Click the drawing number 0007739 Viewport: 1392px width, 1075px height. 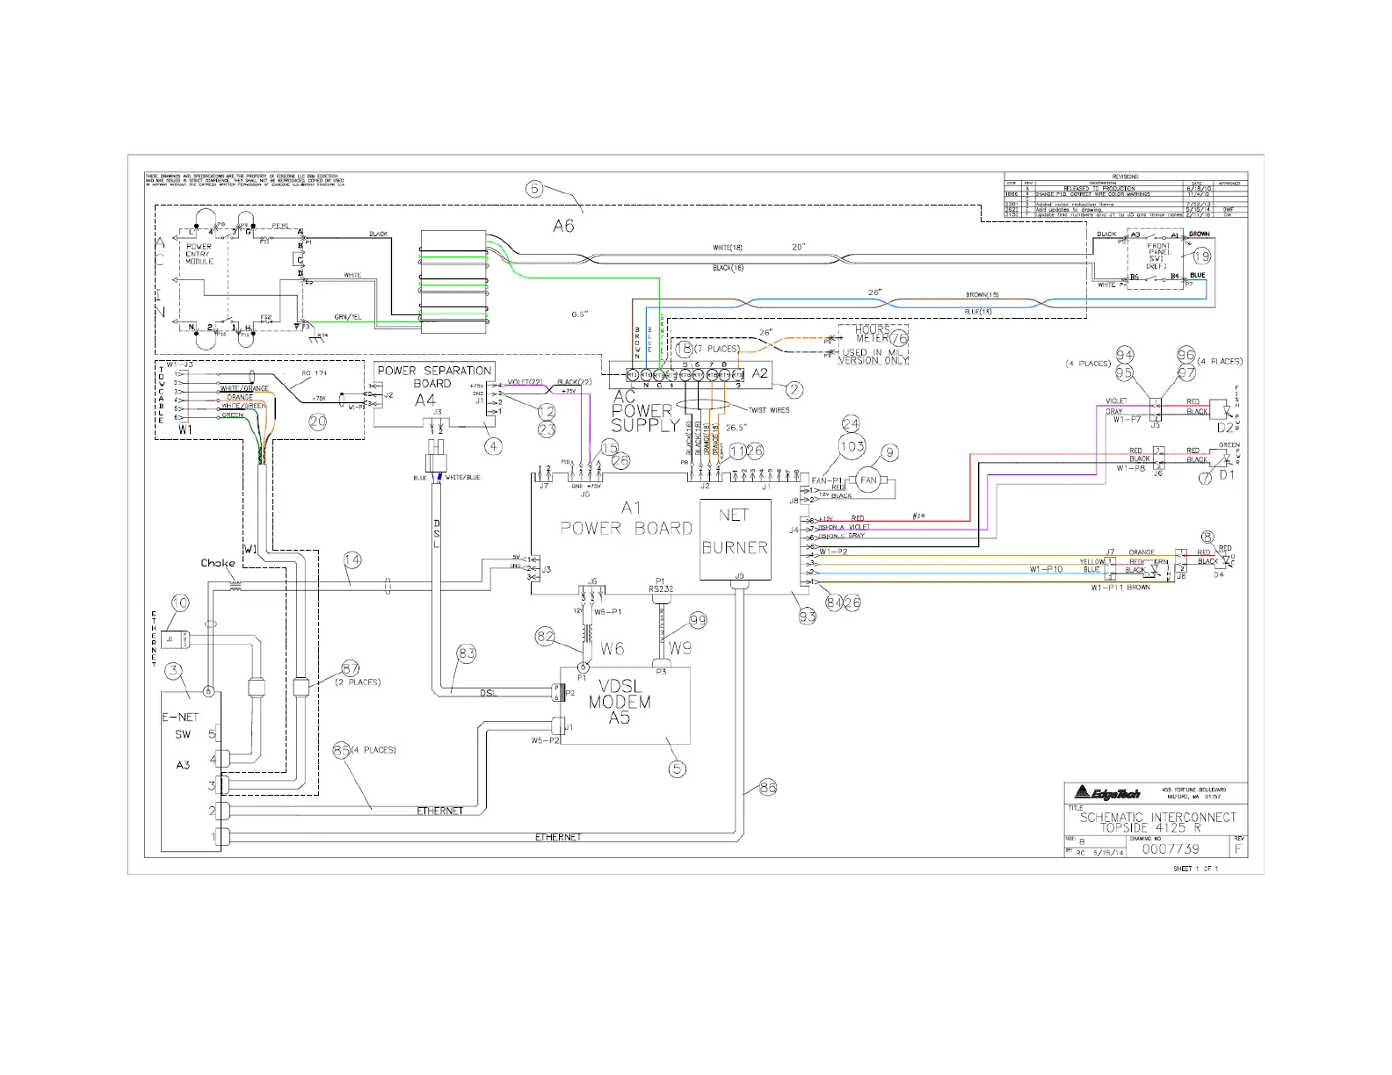[1171, 848]
